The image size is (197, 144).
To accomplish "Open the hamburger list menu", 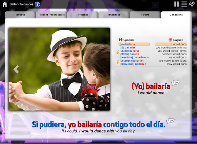I will tap(184, 4).
